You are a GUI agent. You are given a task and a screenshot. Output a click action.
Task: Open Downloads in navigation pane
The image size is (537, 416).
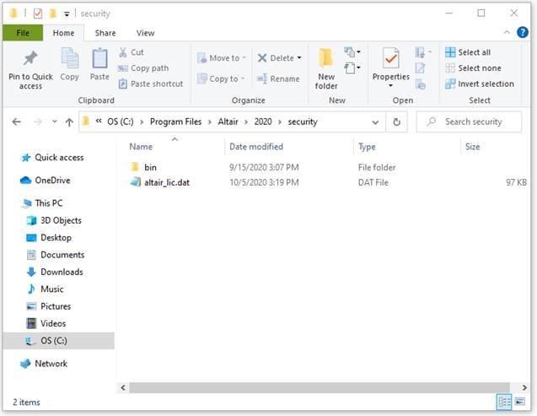pos(55,272)
